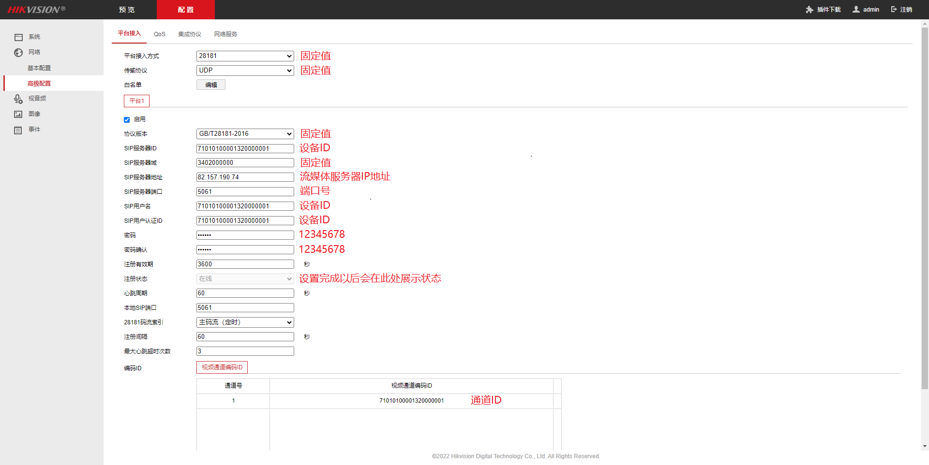The width and height of the screenshot is (929, 465).
Task: Click the logout (注销) icon
Action: tap(894, 10)
